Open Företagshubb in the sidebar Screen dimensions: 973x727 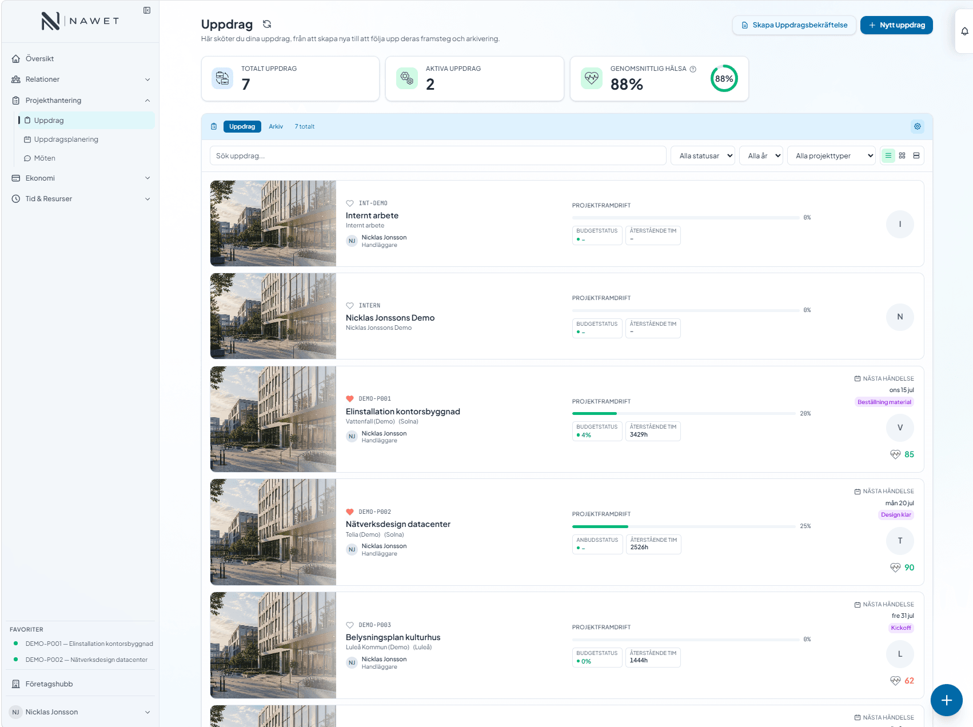tap(81, 684)
